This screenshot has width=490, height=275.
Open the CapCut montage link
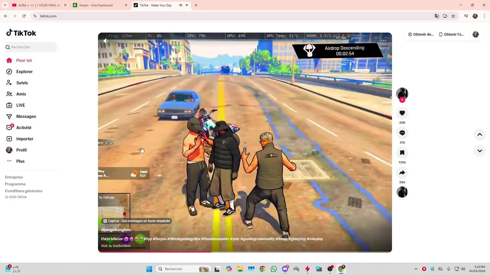(x=136, y=221)
